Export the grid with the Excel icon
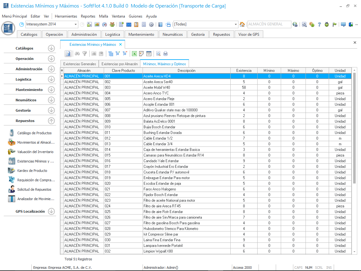Viewport: 361px width, 271px height. click(x=134, y=54)
